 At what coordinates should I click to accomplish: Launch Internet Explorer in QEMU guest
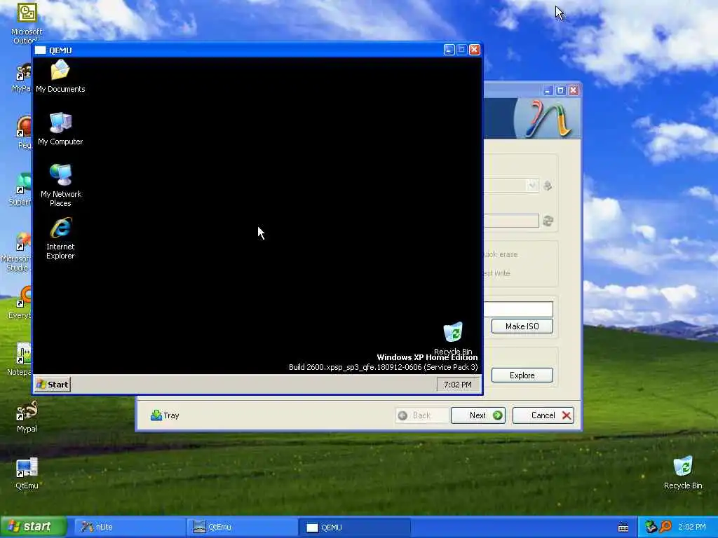pyautogui.click(x=60, y=238)
